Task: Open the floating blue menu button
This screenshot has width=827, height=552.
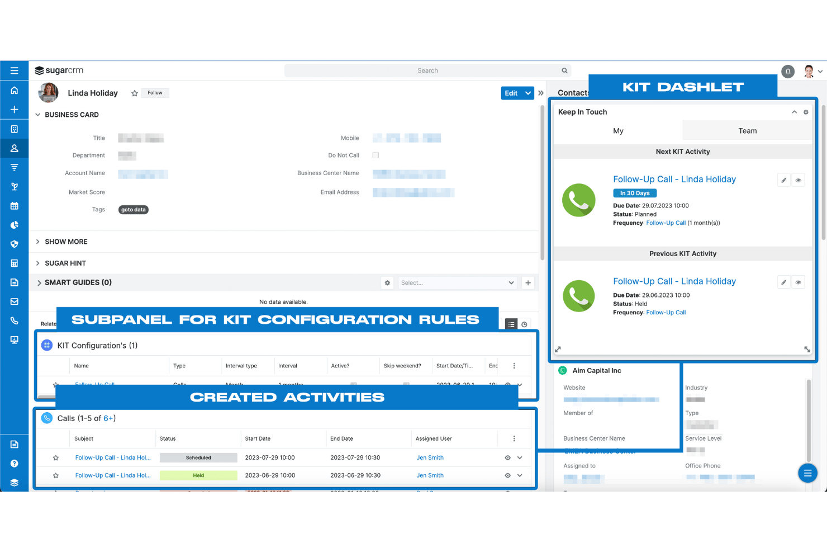Action: coord(807,473)
